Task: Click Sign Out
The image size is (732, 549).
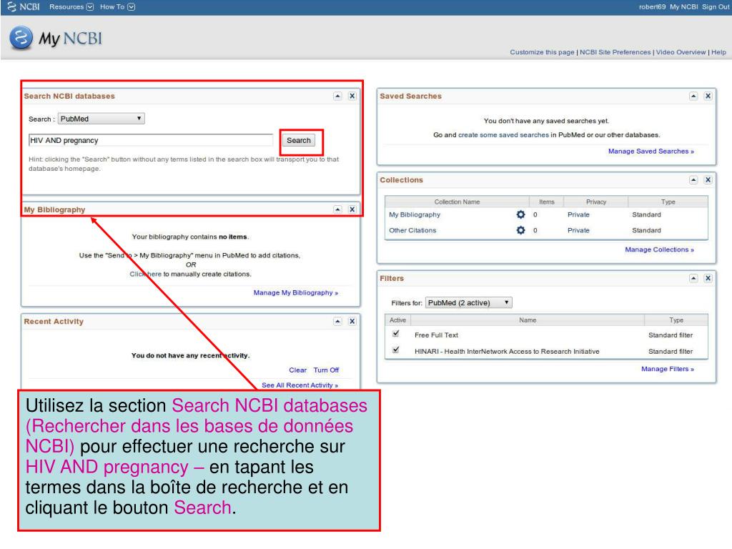Action: point(715,6)
